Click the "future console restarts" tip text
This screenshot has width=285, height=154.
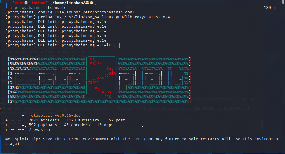[x=192, y=139]
